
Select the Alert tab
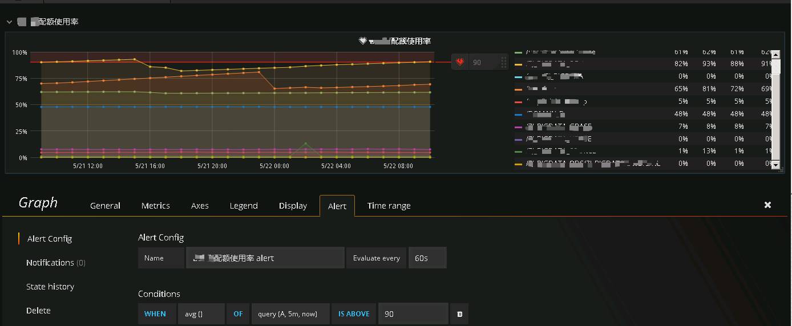(337, 206)
